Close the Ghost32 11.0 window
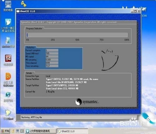 139,11
